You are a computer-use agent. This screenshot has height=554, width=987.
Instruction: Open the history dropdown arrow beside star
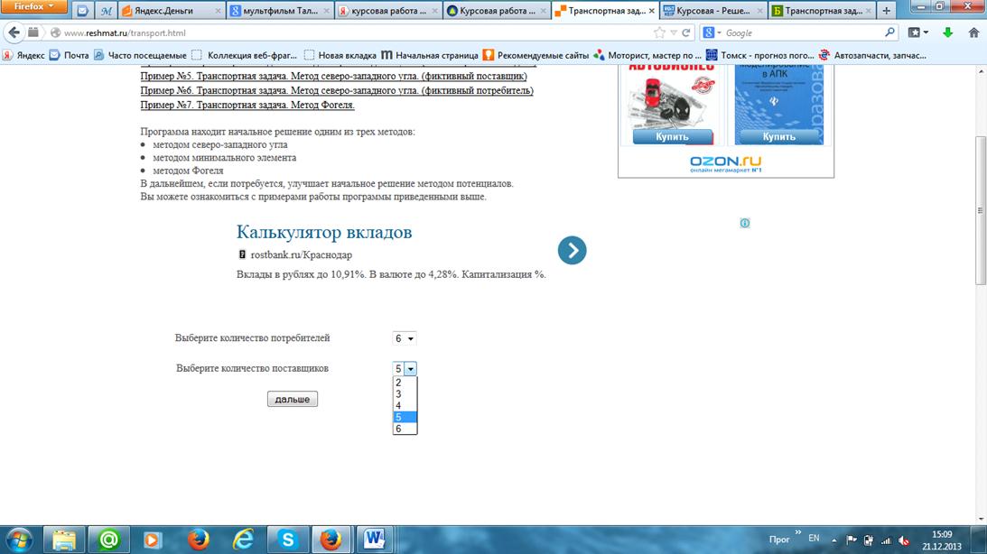tap(673, 32)
